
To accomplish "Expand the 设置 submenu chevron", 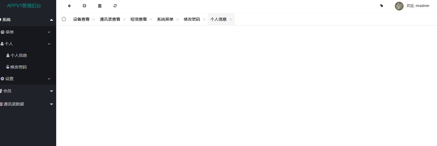I will pyautogui.click(x=49, y=79).
